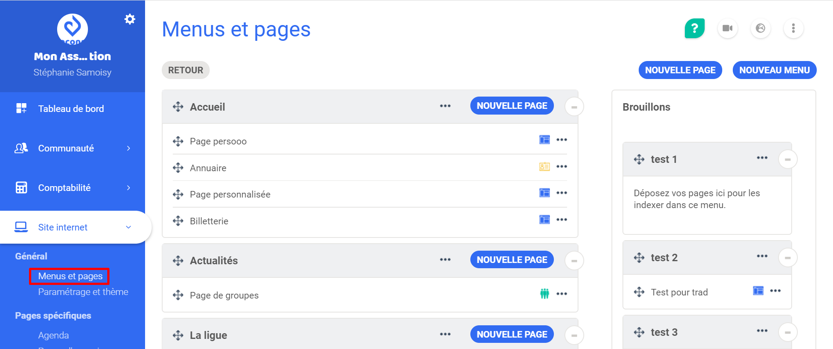This screenshot has height=349, width=833.
Task: Click the green groups icon beside Page de groupes
Action: tap(544, 294)
